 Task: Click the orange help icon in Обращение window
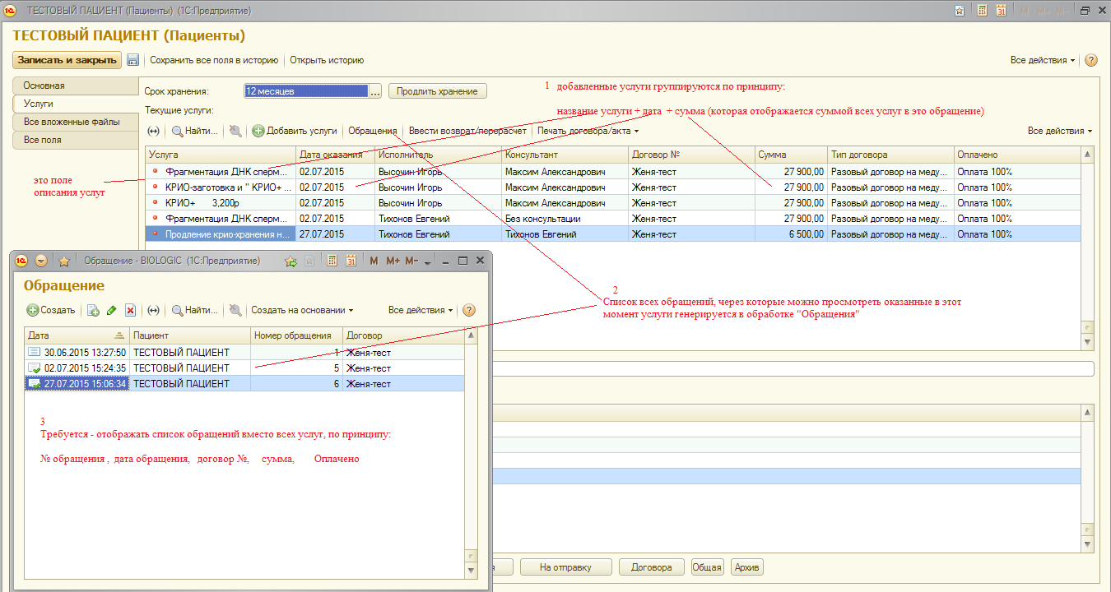[x=469, y=310]
